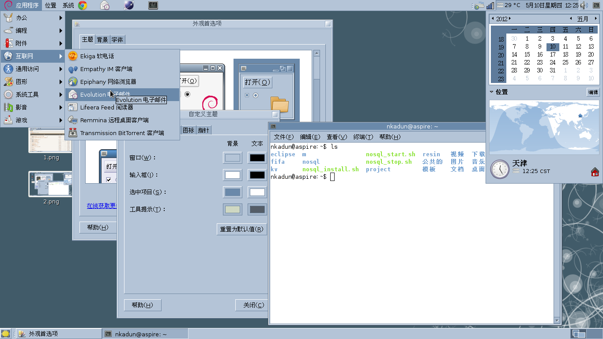Expand the 游戏 submenu

(33, 120)
